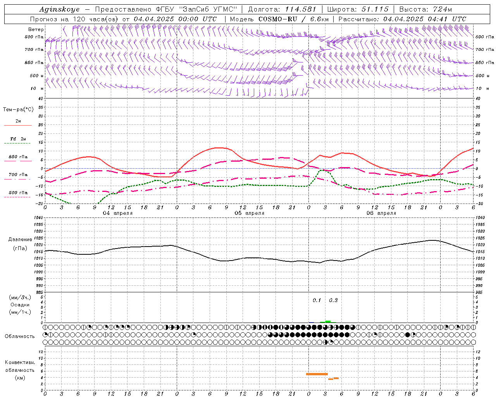The image size is (496, 397).
Task: Click the longitude value Долгота: 114.581
Action: (x=282, y=9)
